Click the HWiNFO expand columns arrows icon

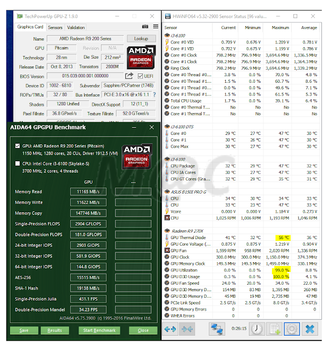pos(170,329)
